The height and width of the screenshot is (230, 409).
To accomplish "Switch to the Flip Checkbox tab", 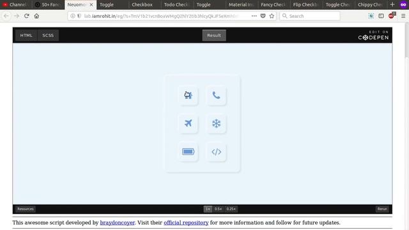I will click(307, 4).
